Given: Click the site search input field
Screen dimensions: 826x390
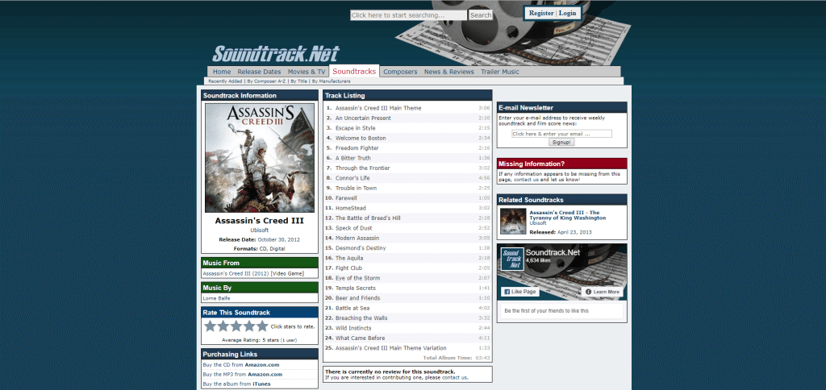Looking at the screenshot, I should [x=408, y=15].
